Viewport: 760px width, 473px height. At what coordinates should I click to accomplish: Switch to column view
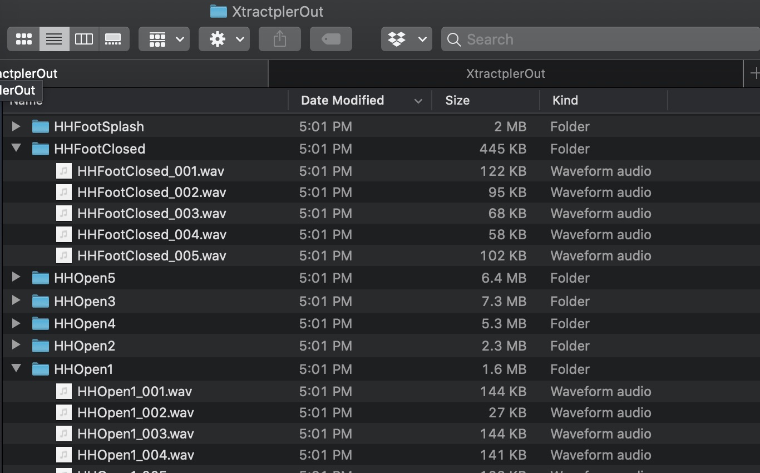84,39
